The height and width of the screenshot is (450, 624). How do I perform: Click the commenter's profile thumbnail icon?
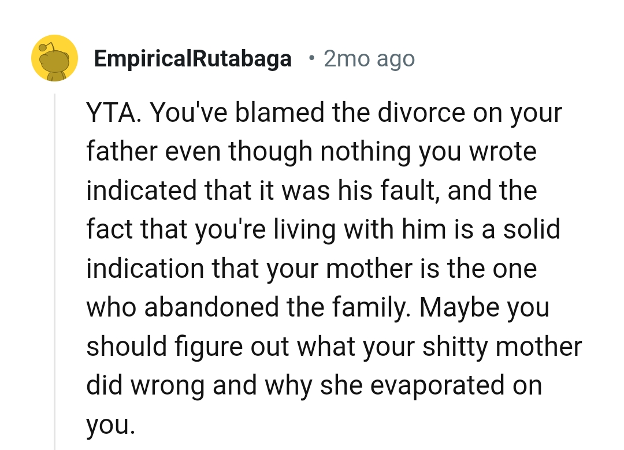click(54, 58)
